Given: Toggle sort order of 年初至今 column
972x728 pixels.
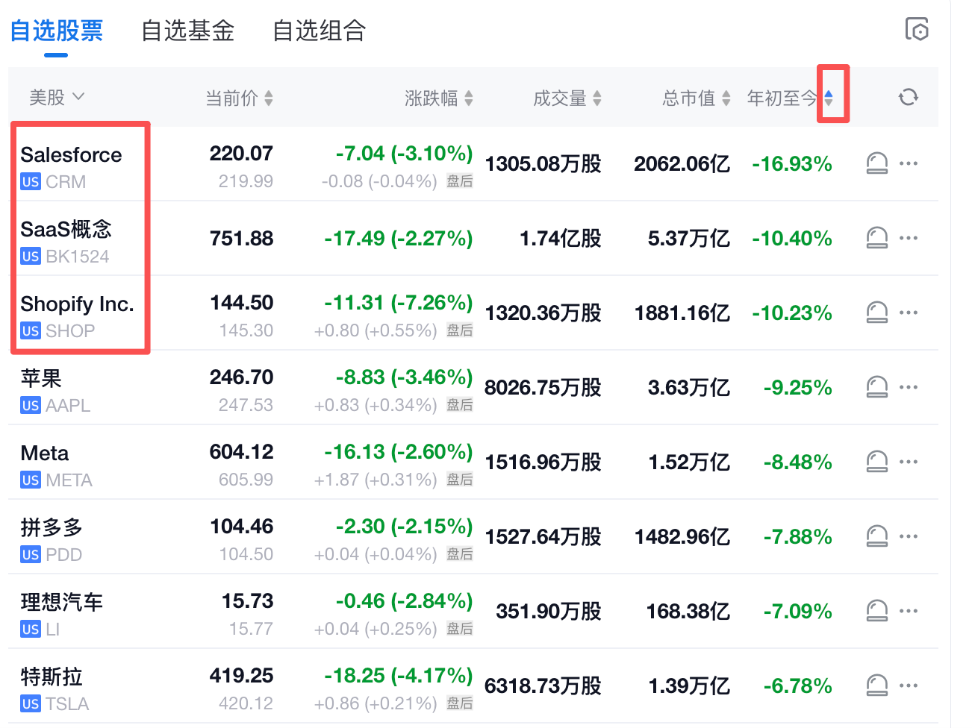Looking at the screenshot, I should click(x=829, y=98).
